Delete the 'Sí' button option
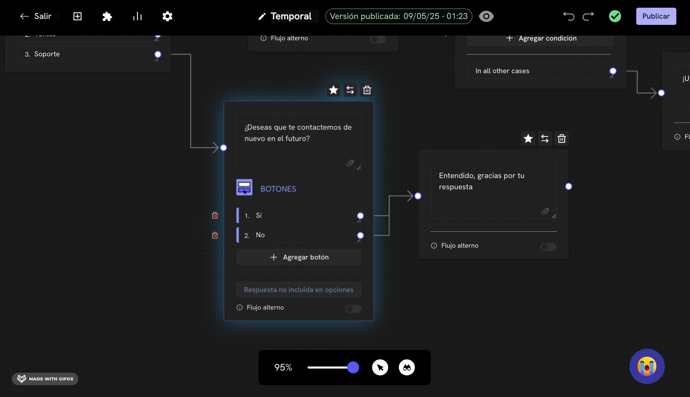This screenshot has width=690, height=397. point(215,215)
